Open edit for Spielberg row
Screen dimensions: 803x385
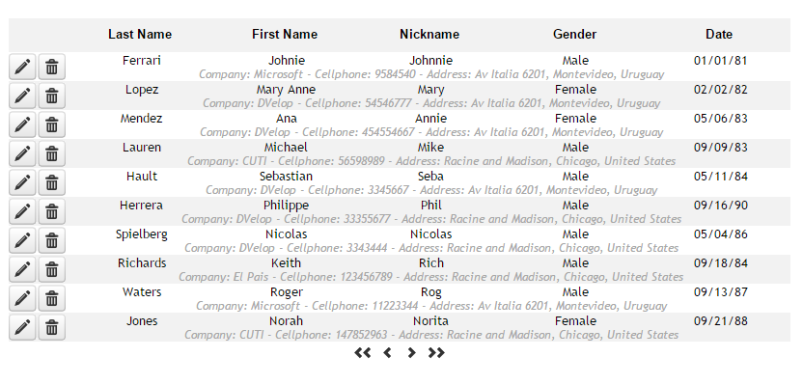point(22,240)
